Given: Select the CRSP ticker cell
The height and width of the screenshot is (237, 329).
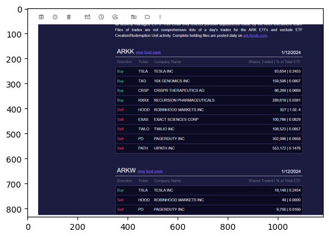Looking at the screenshot, I should pos(144,91).
